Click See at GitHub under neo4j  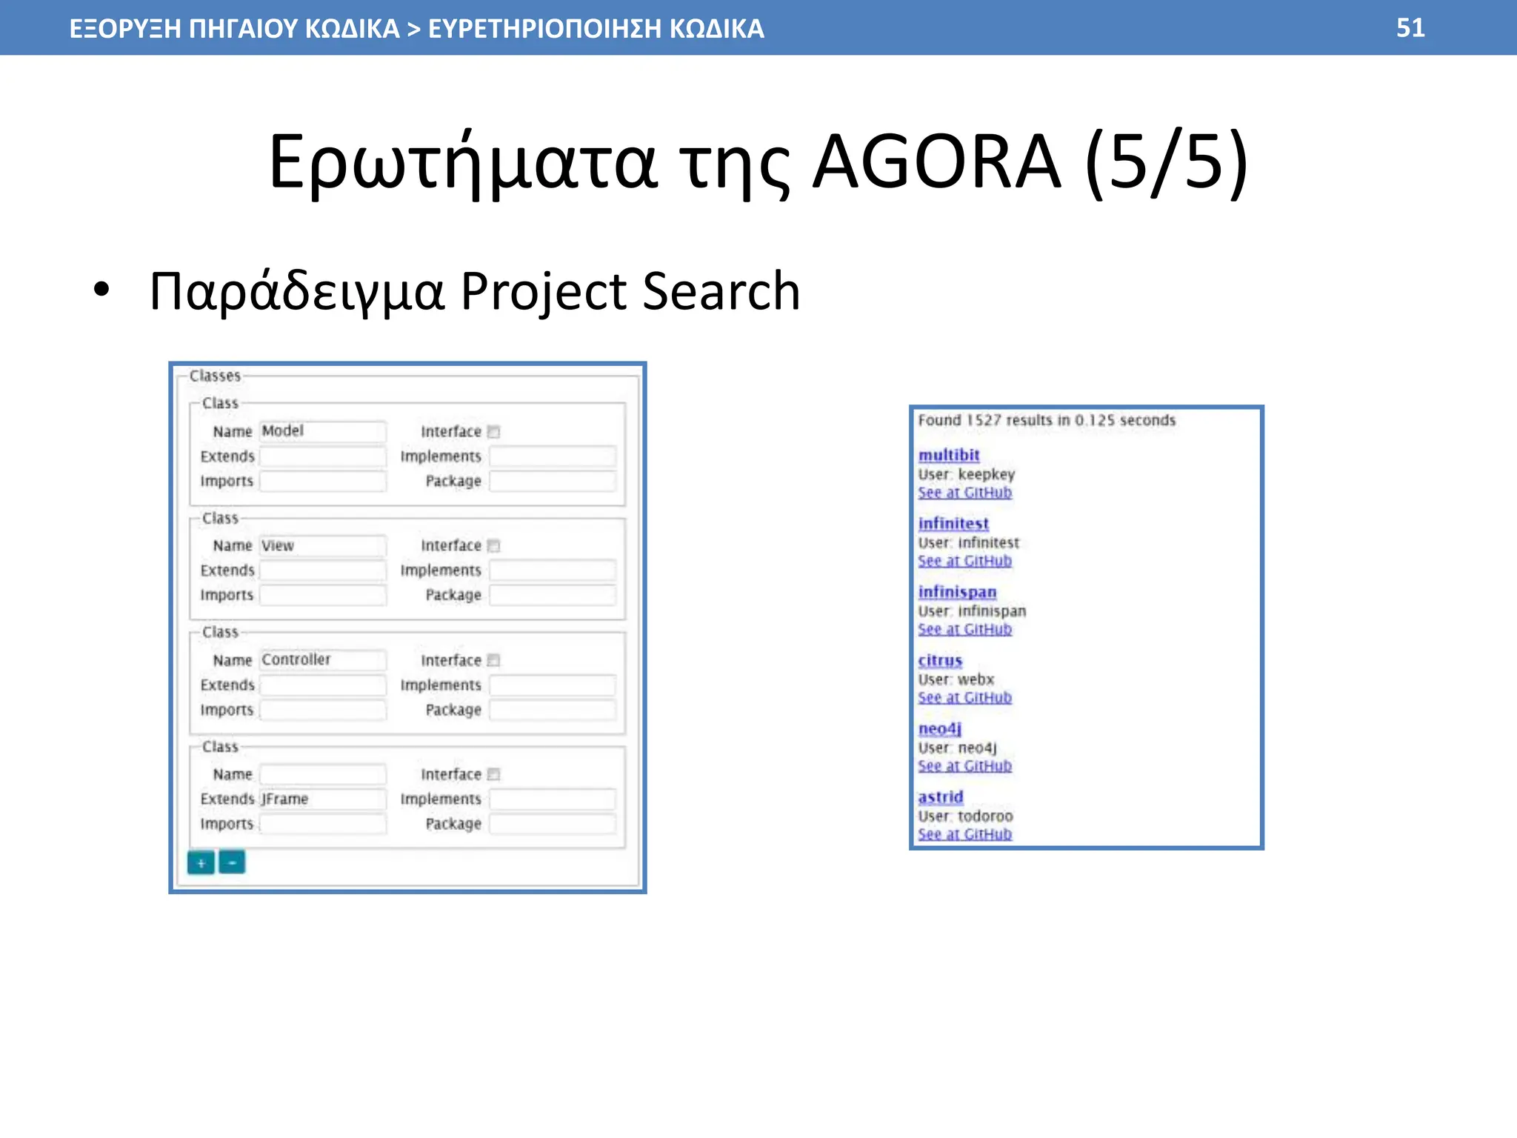964,765
